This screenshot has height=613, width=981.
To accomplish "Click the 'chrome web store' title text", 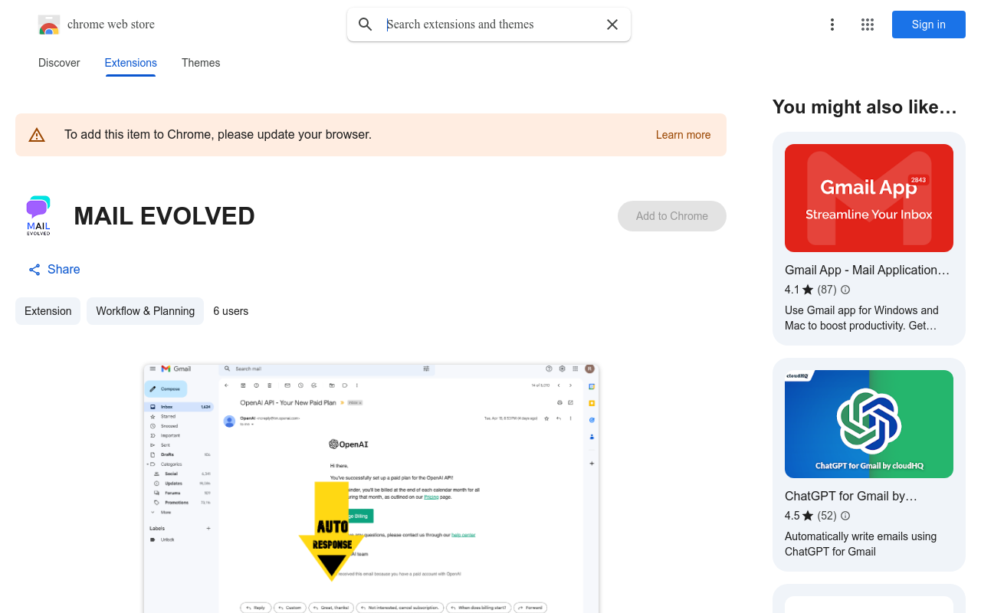I will coord(111,25).
